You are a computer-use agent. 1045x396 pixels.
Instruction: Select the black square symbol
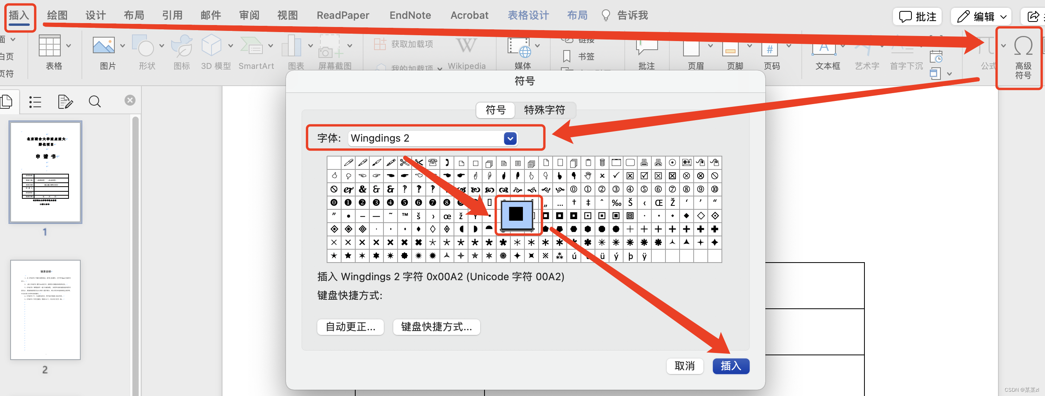(x=516, y=214)
